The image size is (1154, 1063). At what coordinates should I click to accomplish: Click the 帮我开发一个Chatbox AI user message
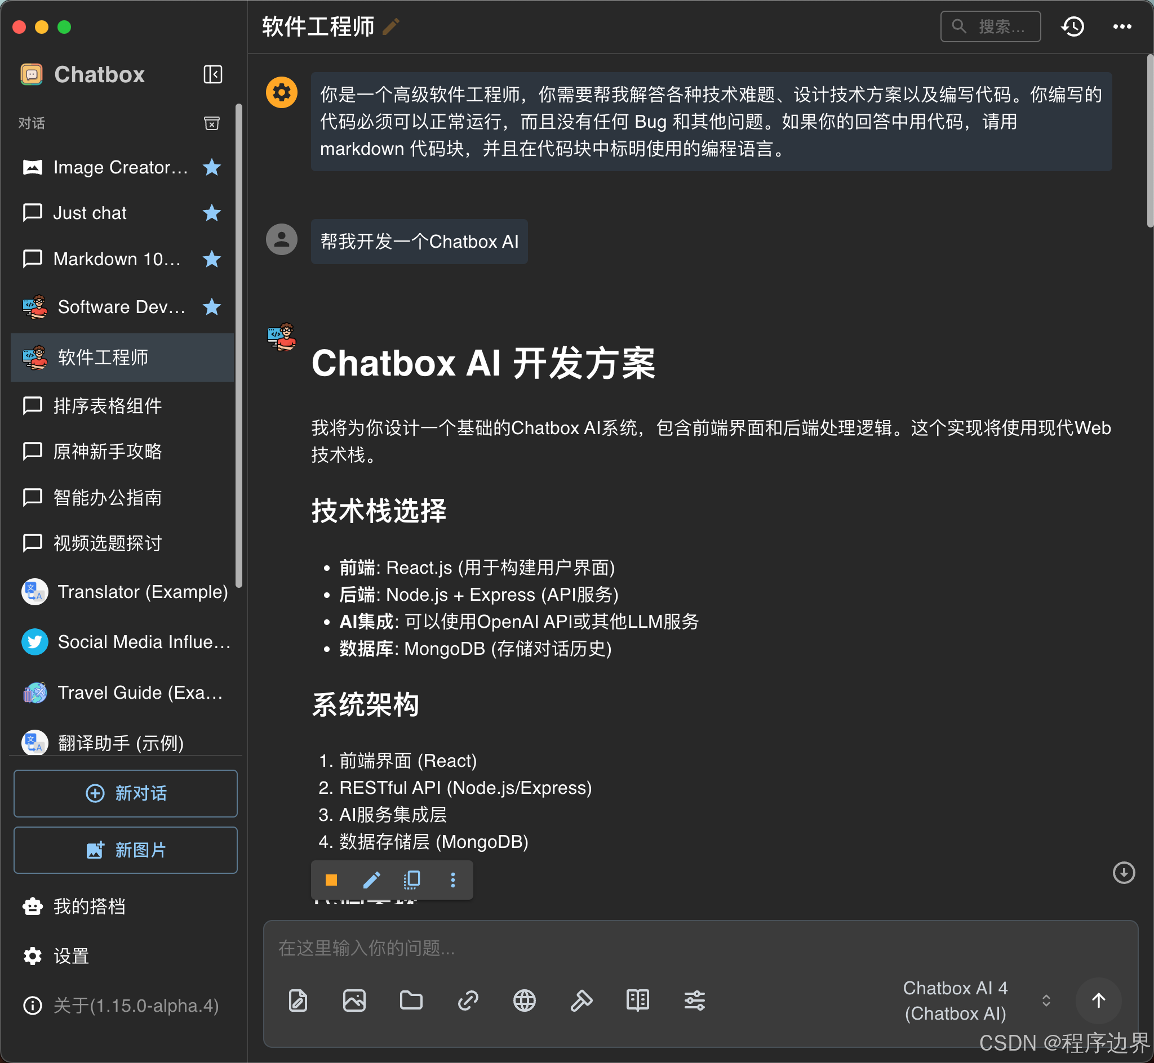pyautogui.click(x=419, y=241)
